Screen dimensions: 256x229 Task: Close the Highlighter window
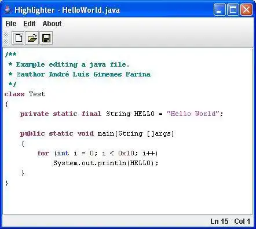coord(246,9)
